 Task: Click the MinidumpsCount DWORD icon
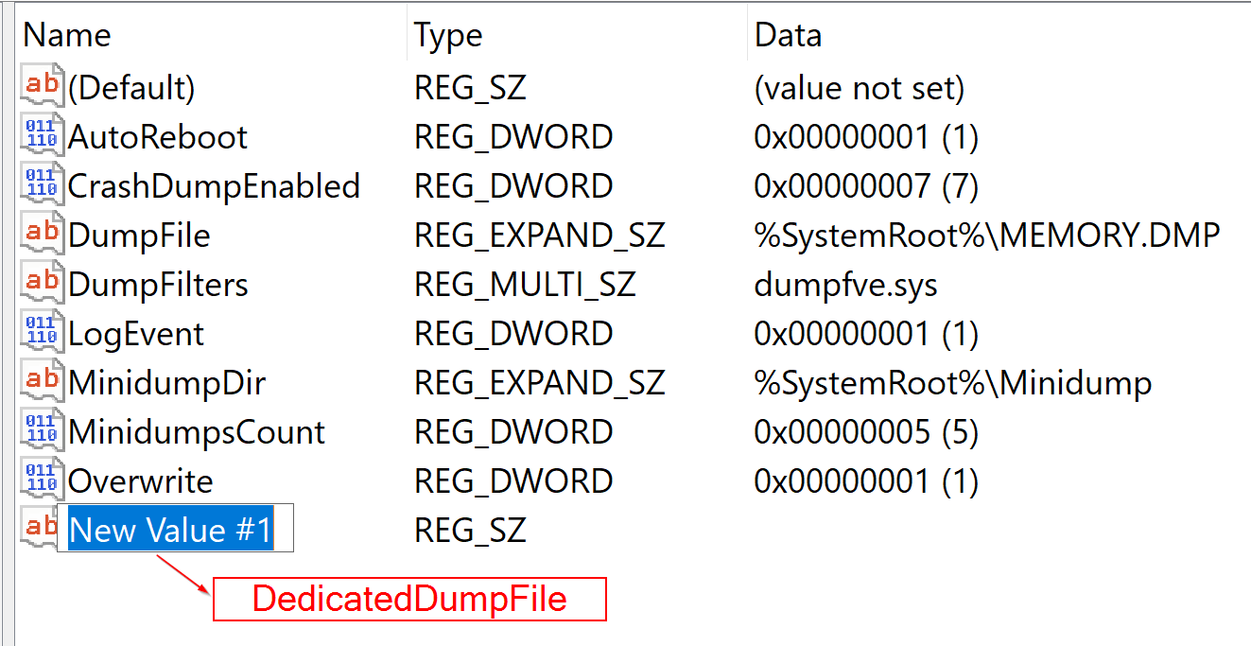(43, 431)
